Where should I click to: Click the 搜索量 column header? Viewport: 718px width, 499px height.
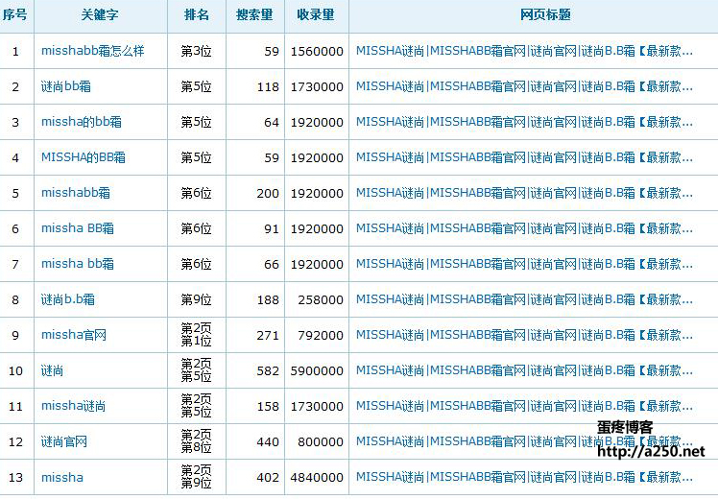click(254, 14)
